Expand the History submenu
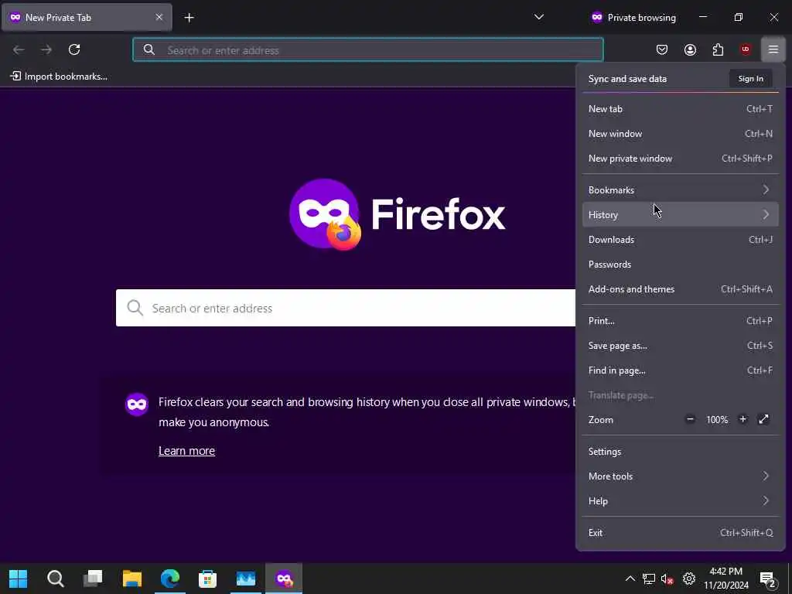The width and height of the screenshot is (792, 594). coord(681,215)
